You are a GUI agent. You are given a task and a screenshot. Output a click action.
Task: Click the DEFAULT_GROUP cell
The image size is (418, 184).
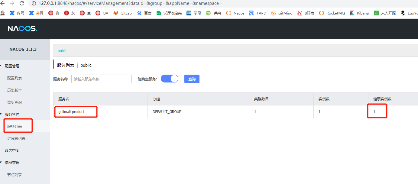pyautogui.click(x=167, y=111)
